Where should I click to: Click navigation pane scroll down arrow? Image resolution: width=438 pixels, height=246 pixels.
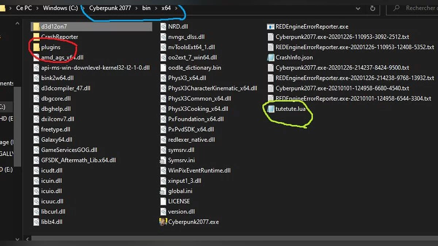pos(18,239)
